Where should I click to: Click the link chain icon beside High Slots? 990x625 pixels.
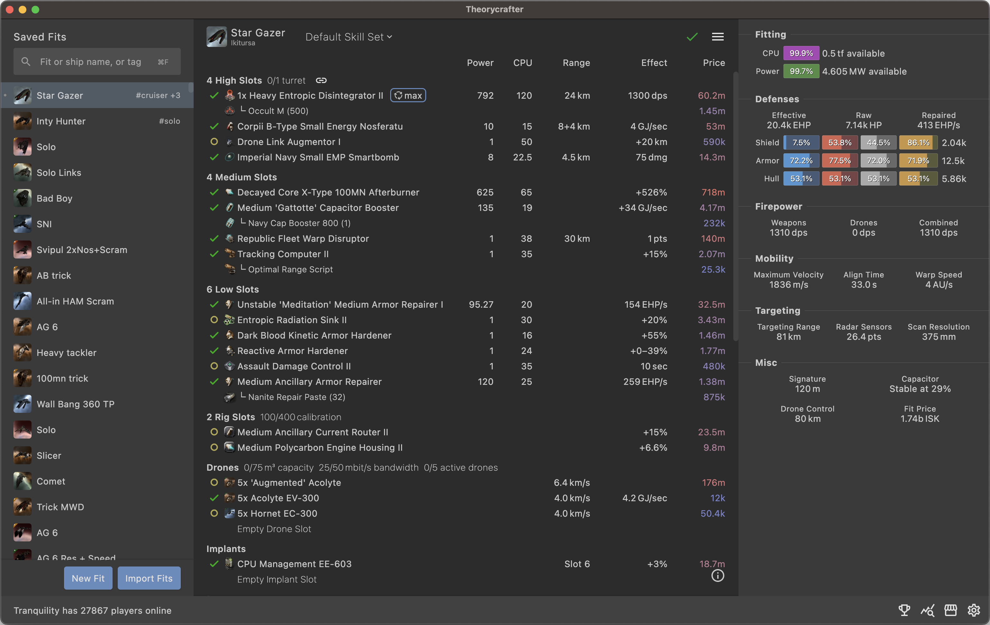tap(321, 81)
